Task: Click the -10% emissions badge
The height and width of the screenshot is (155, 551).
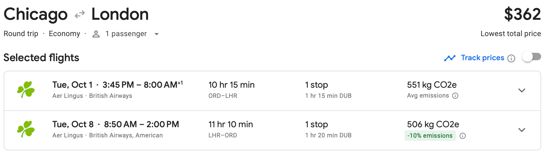Action: pos(430,136)
